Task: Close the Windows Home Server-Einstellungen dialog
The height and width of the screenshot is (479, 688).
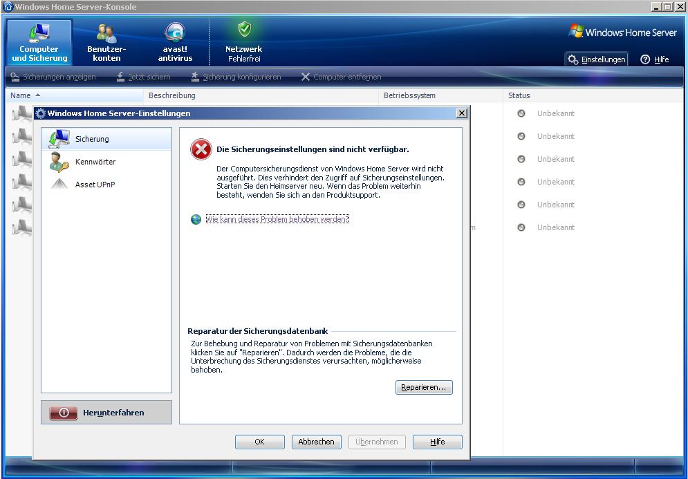Action: (x=462, y=113)
